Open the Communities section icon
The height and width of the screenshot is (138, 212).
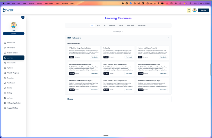click(x=5, y=63)
